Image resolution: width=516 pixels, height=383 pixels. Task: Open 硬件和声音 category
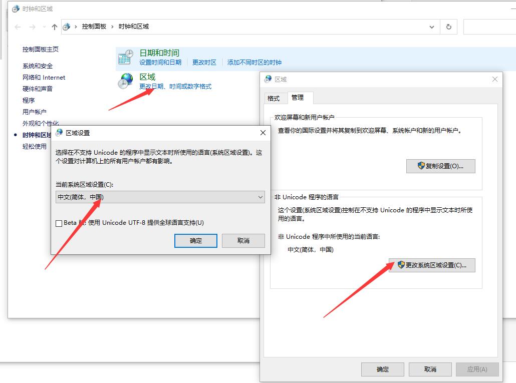pyautogui.click(x=38, y=89)
